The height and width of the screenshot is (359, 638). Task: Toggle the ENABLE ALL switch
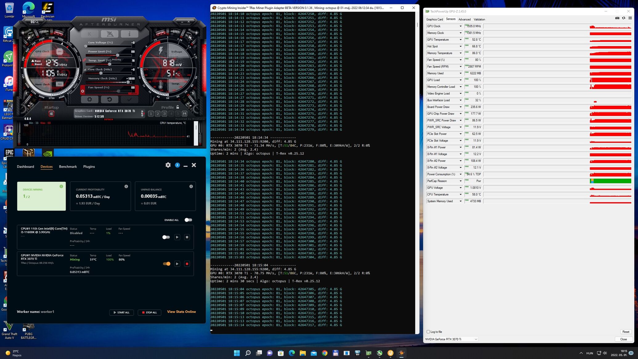click(x=188, y=220)
